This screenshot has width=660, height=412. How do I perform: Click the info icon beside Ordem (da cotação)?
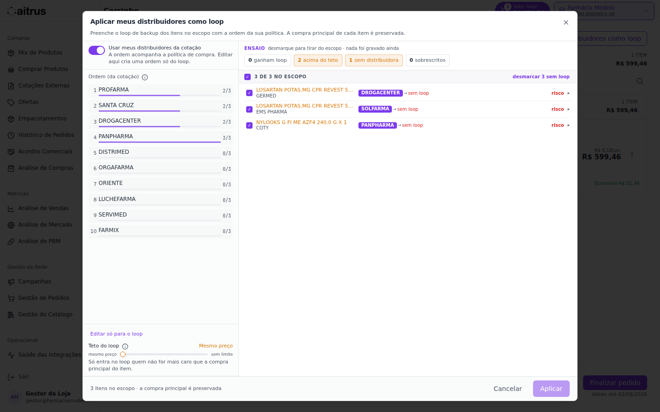(145, 77)
